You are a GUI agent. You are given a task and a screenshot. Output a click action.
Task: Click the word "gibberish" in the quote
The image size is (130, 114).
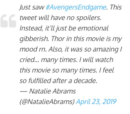click(x=34, y=39)
